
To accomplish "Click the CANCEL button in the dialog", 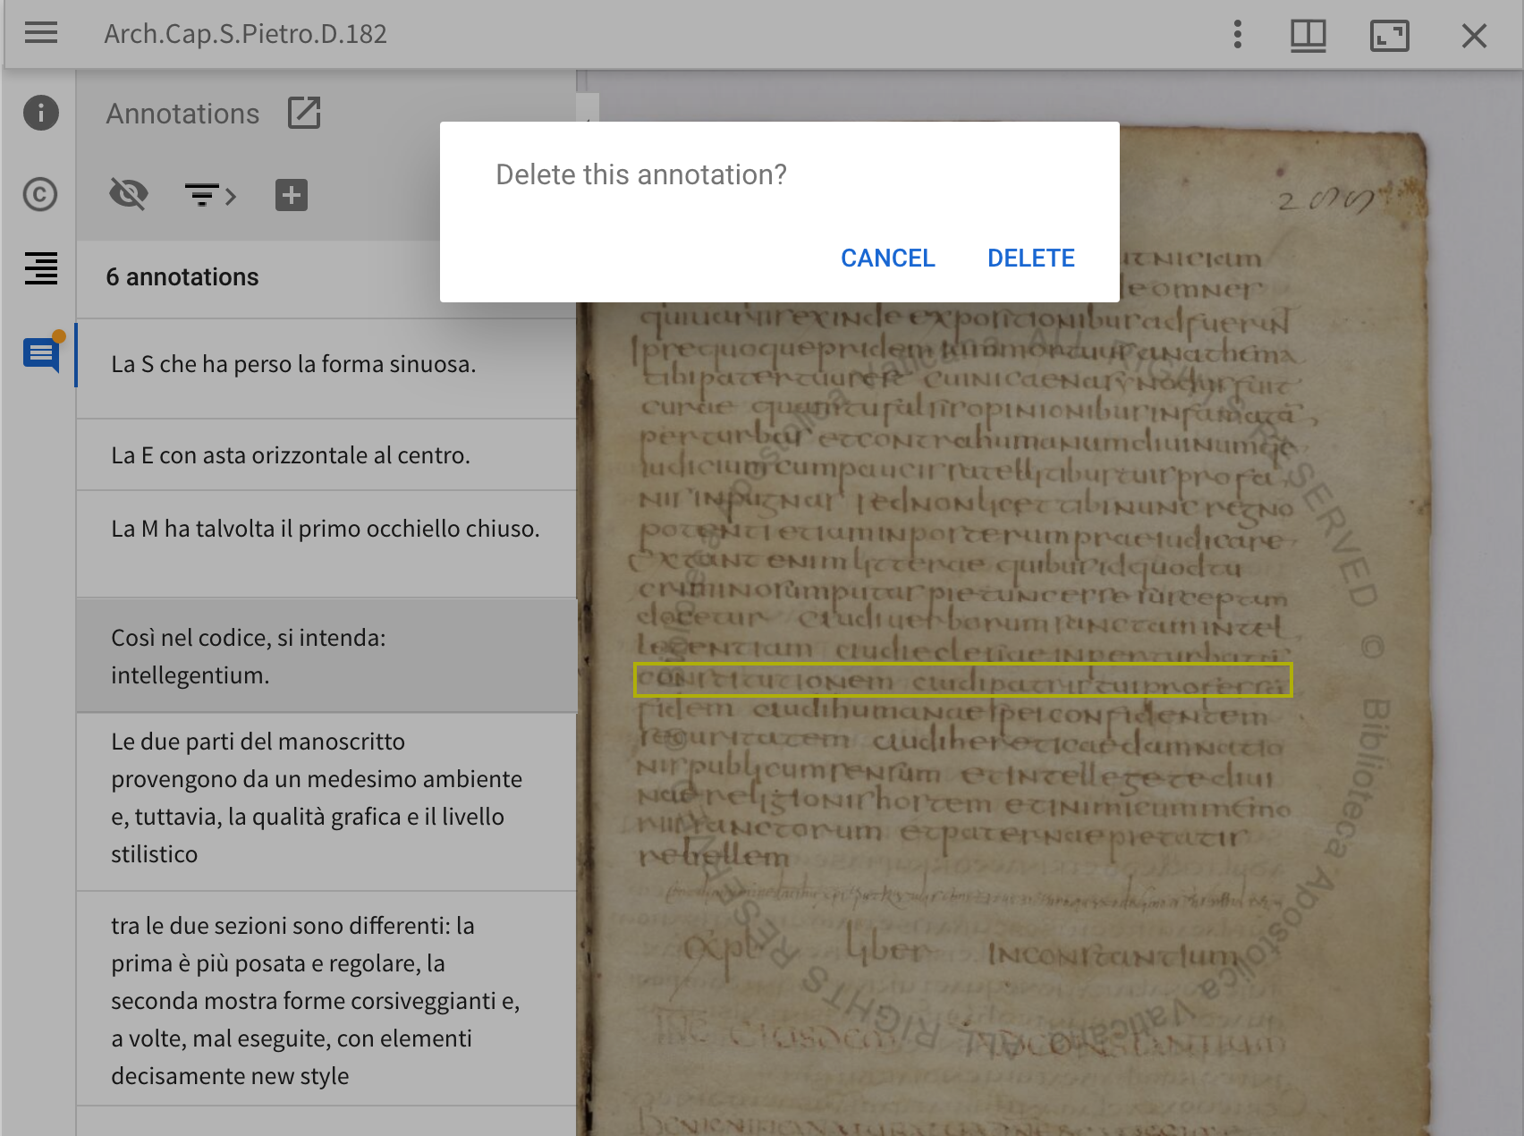I will (x=887, y=258).
